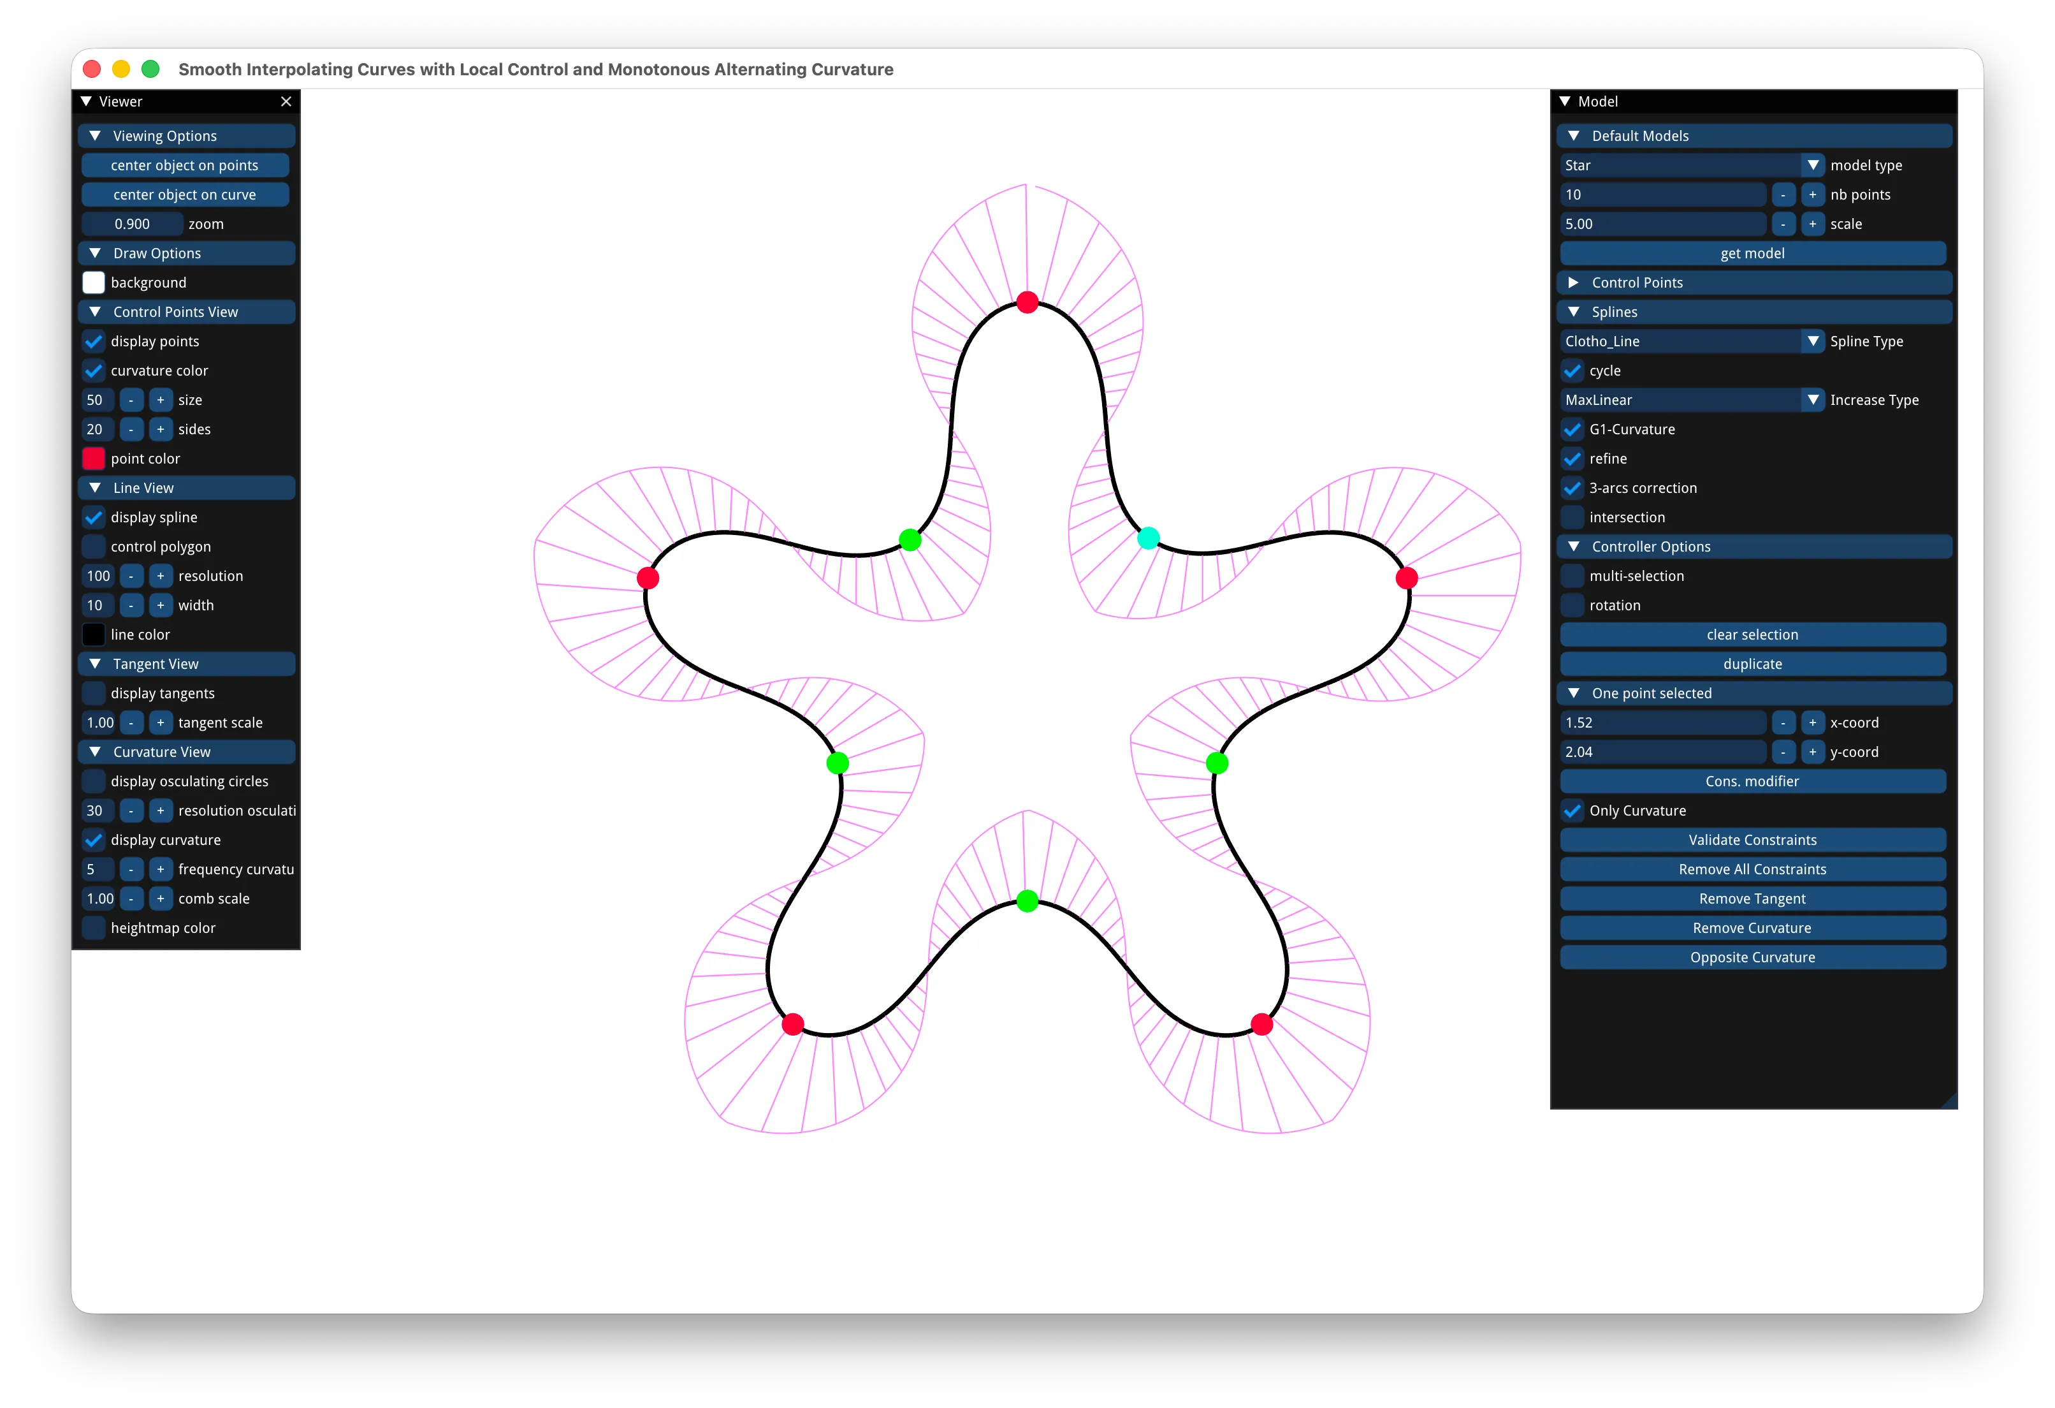Viewport: 2055px width, 1408px height.
Task: Increase x-coord using plus button
Action: tap(1812, 722)
